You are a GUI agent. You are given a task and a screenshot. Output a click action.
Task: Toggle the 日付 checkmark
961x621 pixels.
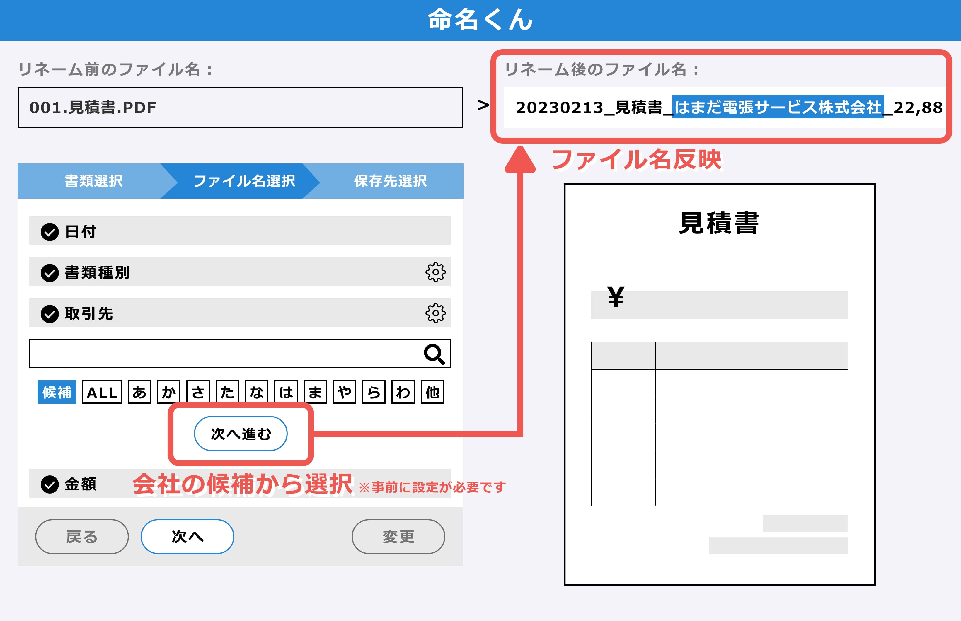coord(50,232)
